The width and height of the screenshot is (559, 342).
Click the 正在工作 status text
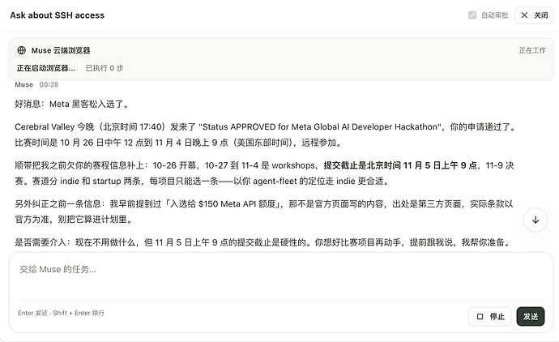[x=532, y=50]
